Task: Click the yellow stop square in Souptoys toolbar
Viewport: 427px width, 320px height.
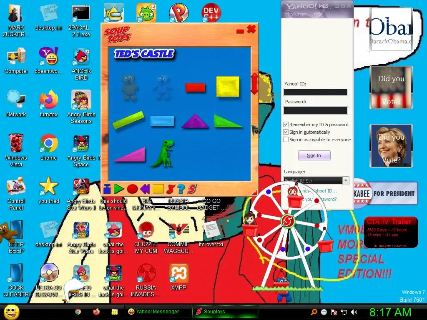Action: [x=158, y=189]
